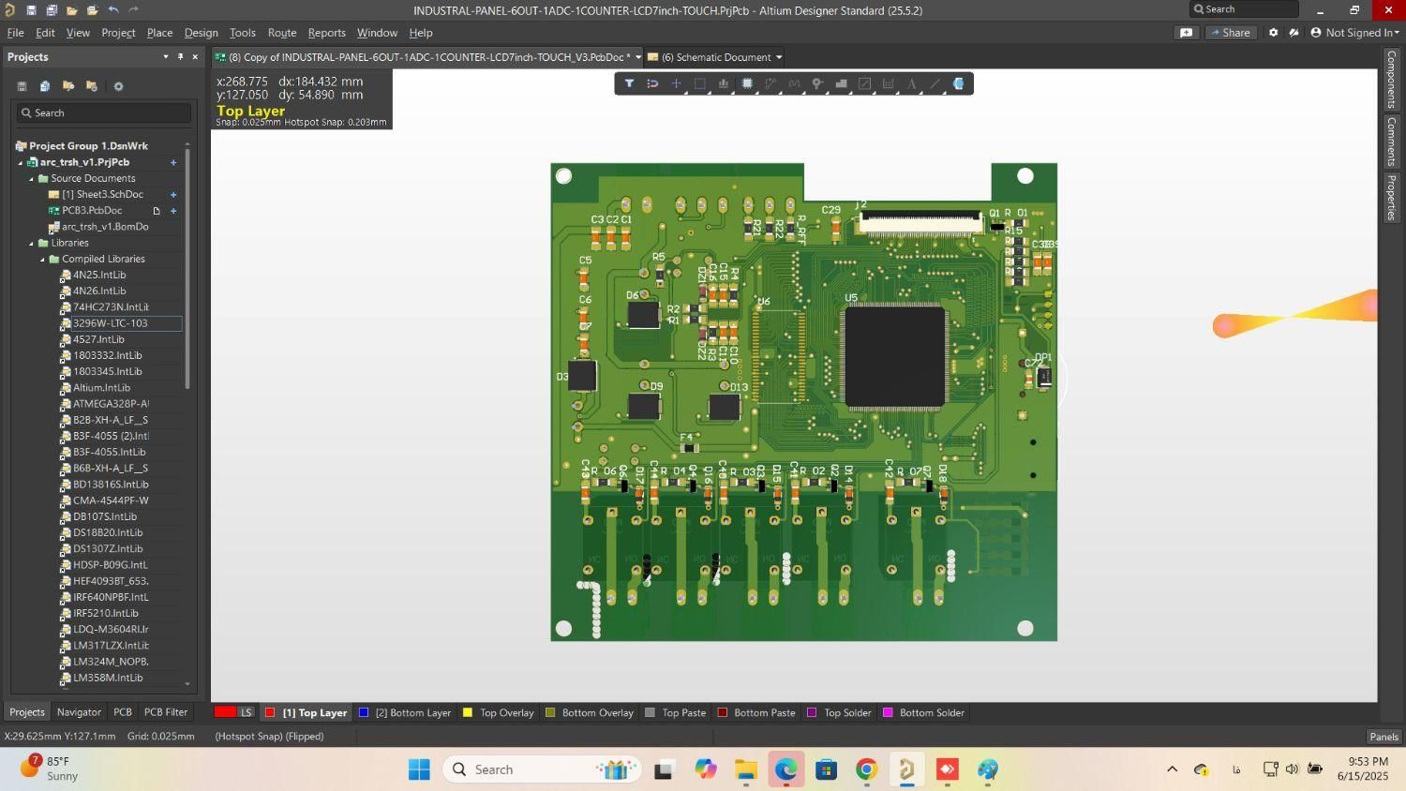
Task: Click the Undo arrow icon
Action: pos(112,9)
